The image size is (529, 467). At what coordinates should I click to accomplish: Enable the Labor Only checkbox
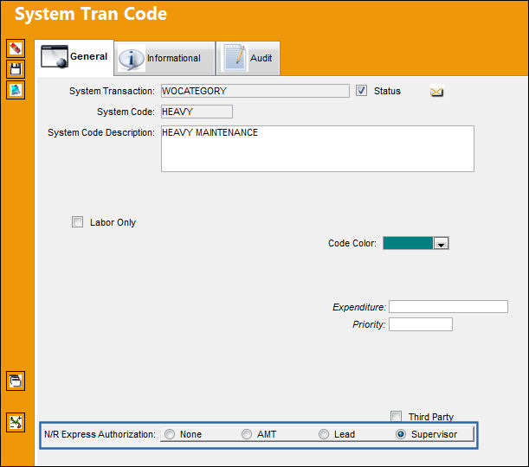[x=77, y=222]
